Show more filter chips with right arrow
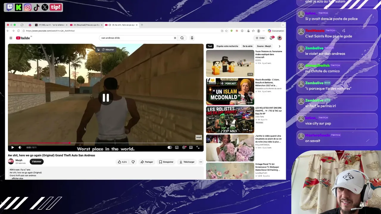 click(279, 46)
